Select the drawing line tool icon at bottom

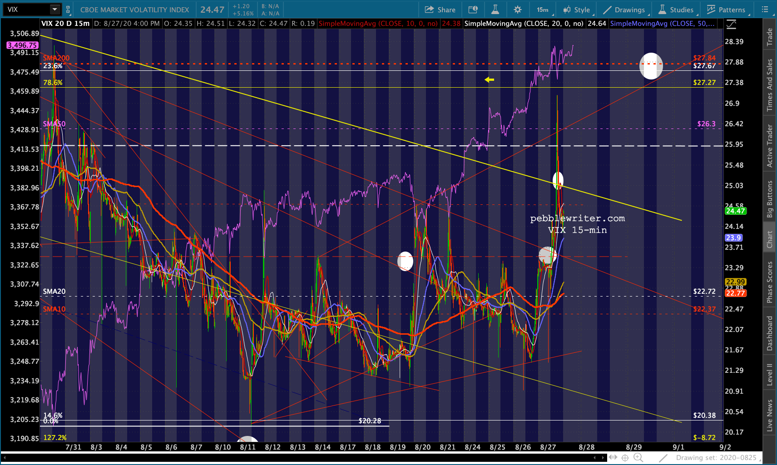coord(663,458)
